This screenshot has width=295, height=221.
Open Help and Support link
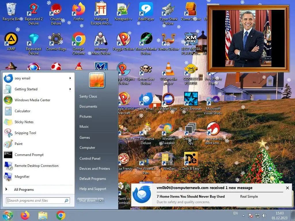(x=93, y=189)
